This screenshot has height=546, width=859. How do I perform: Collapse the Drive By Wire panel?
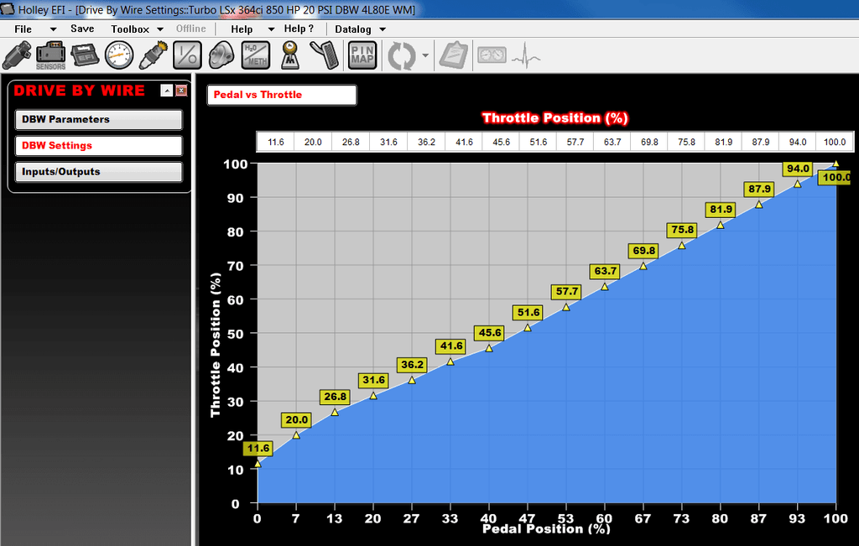click(x=167, y=91)
